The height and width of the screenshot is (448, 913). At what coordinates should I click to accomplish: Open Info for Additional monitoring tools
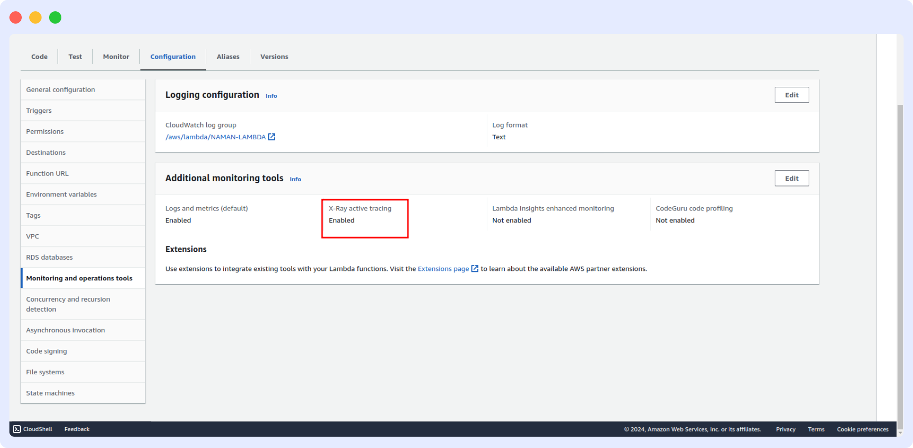click(x=295, y=179)
